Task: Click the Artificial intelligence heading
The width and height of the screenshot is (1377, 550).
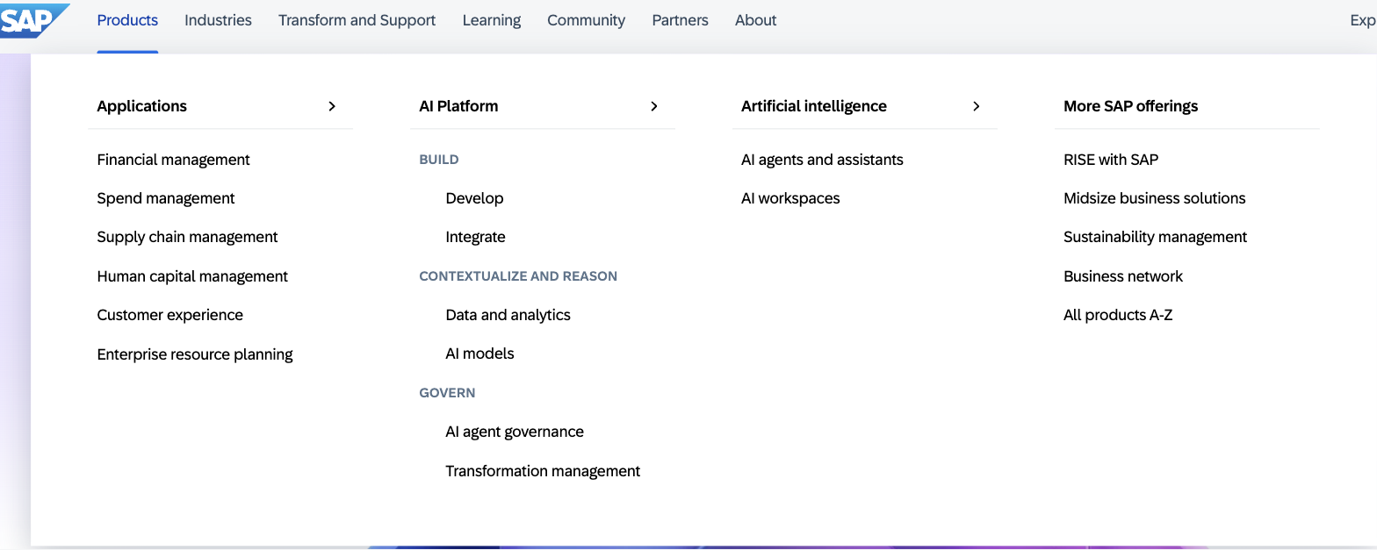Action: (814, 106)
